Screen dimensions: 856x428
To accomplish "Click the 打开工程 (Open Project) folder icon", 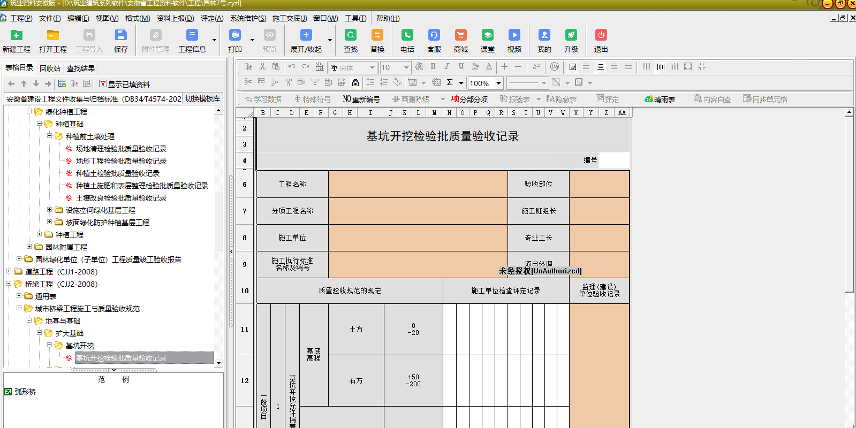I will tap(52, 35).
